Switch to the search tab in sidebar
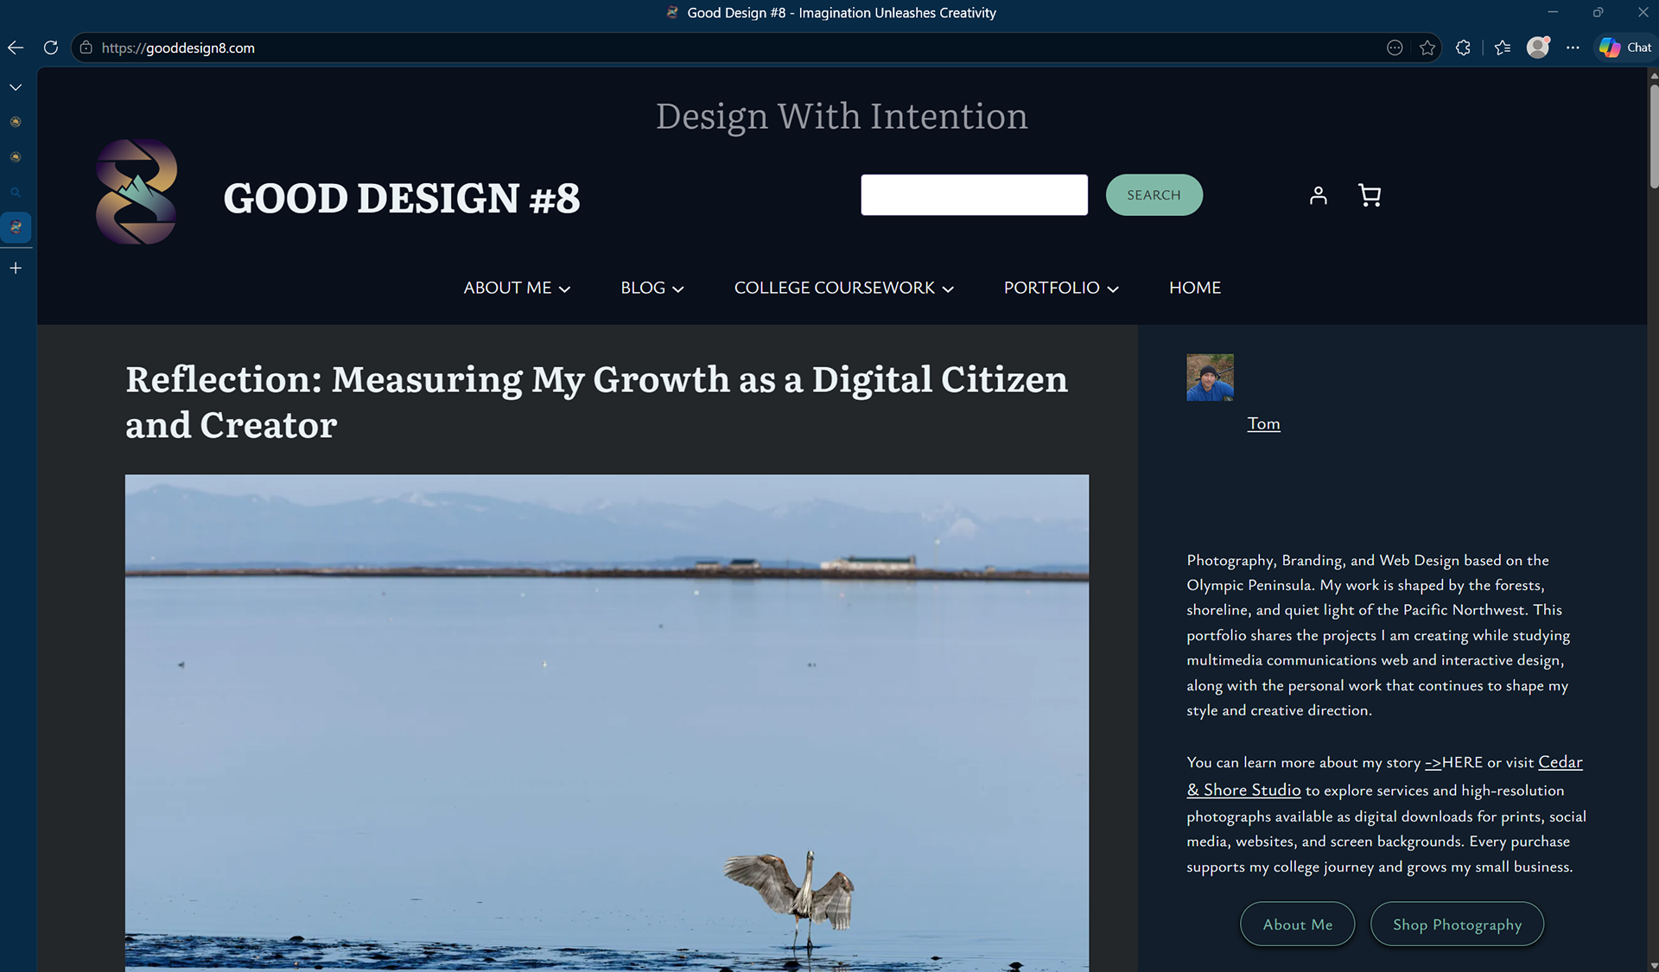Screen dimensions: 1659x972 (x=16, y=192)
